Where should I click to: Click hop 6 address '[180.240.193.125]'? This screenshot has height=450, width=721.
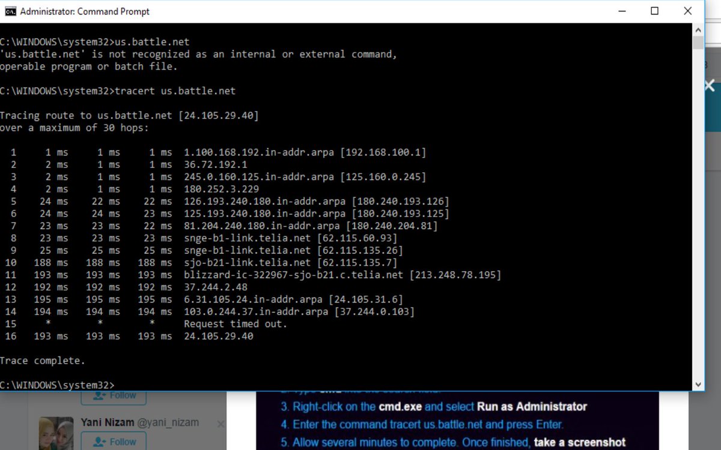(401, 214)
